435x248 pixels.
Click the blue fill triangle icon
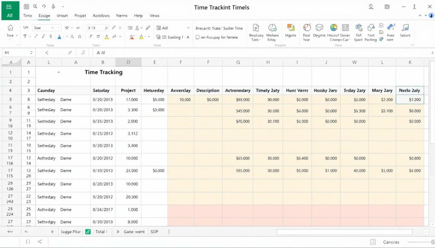click(59, 36)
